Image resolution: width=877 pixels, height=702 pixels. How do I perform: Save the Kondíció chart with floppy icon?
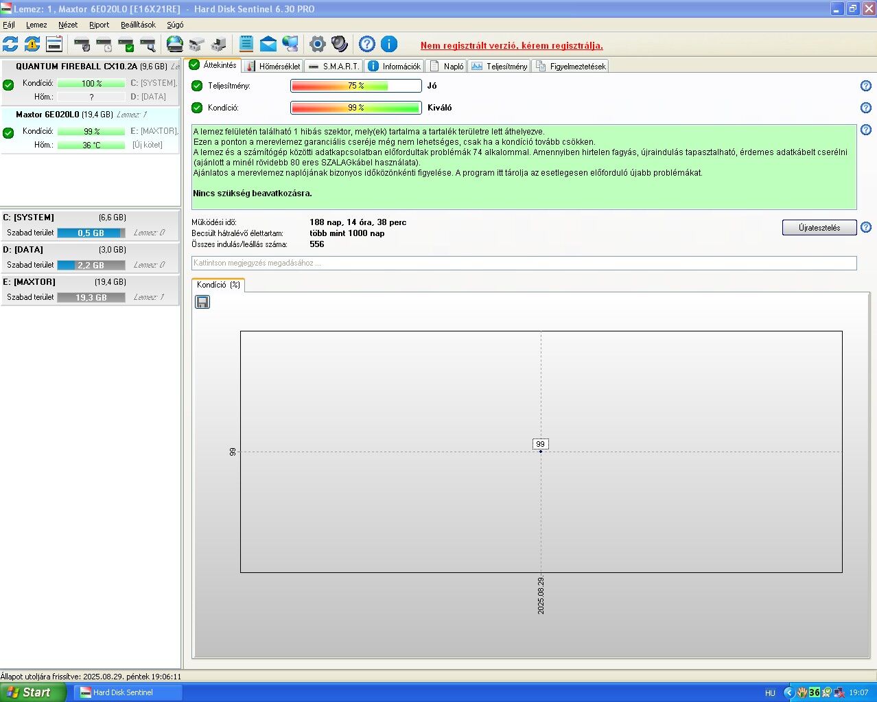click(202, 302)
